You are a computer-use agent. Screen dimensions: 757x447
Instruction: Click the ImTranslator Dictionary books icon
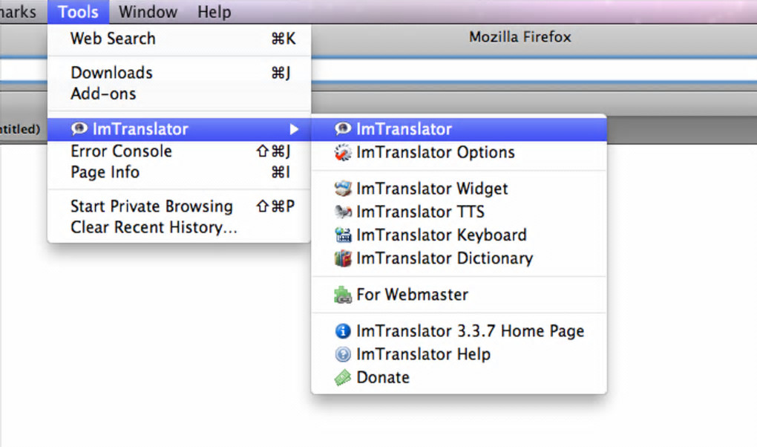click(342, 259)
